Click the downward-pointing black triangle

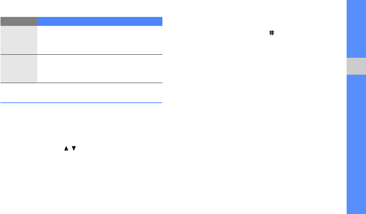tap(74, 148)
